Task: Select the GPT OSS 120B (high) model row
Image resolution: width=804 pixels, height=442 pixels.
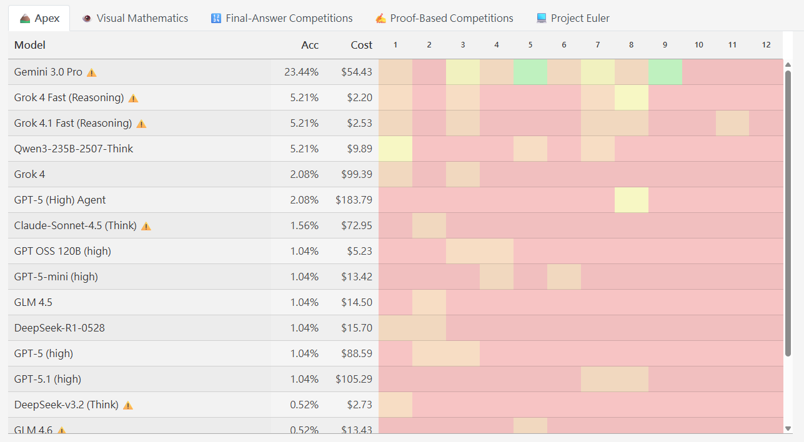Action: [x=62, y=251]
